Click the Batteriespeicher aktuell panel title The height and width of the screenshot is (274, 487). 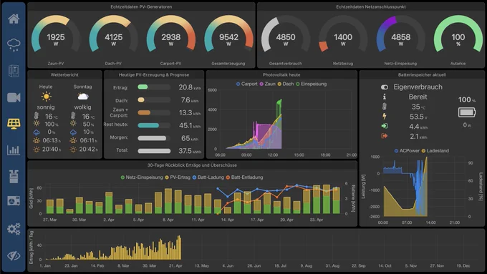point(422,75)
